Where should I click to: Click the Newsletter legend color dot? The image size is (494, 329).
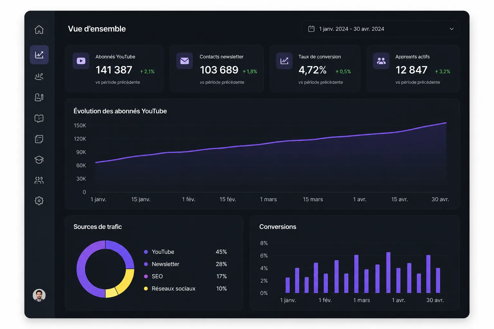point(146,264)
